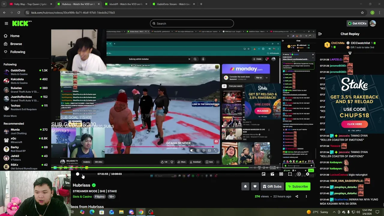Open the Chrome three-dot menu
This screenshot has height=216, width=384.
379,13
